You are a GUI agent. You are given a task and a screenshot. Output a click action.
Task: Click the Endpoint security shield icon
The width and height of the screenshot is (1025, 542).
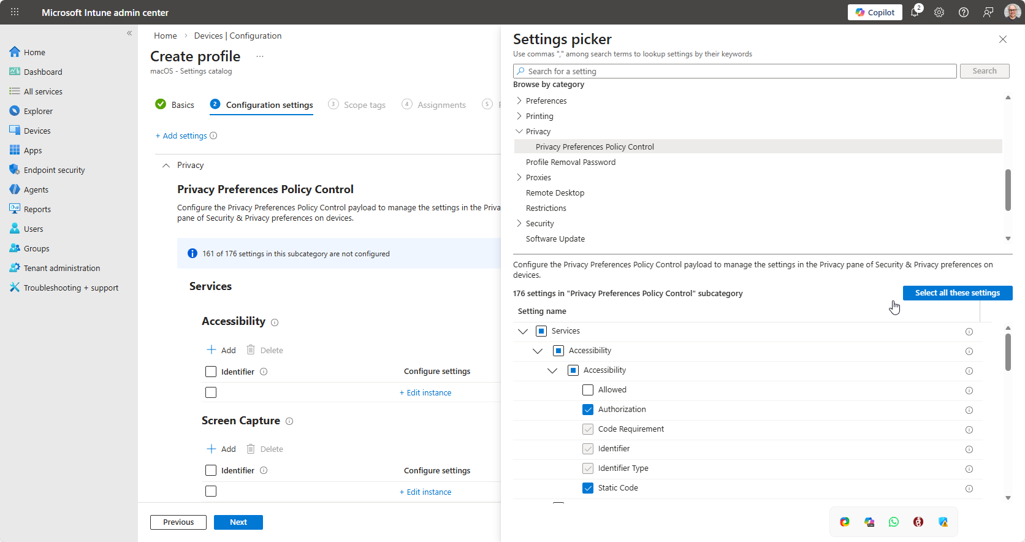[x=15, y=170]
